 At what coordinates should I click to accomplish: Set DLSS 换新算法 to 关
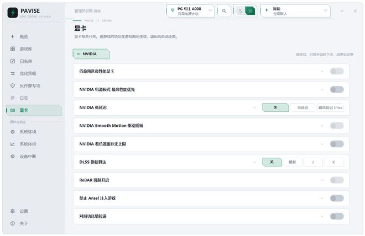pyautogui.click(x=272, y=162)
